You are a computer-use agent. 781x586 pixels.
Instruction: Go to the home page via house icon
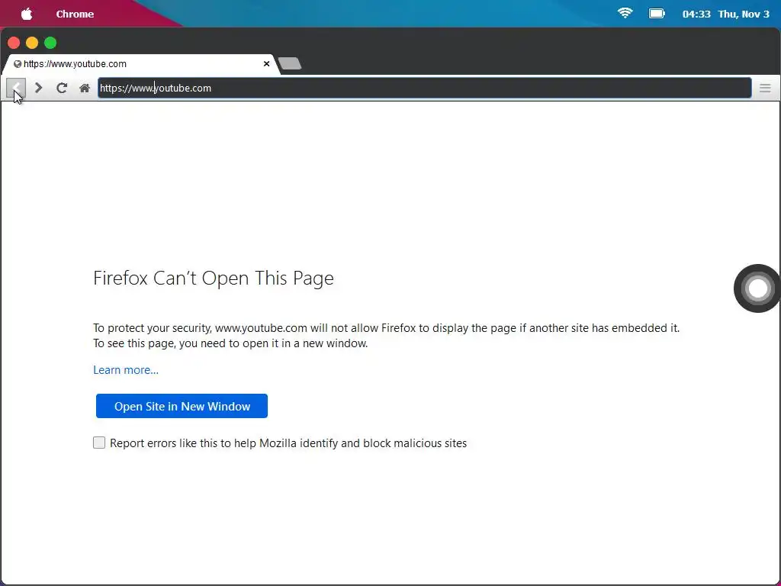point(85,89)
